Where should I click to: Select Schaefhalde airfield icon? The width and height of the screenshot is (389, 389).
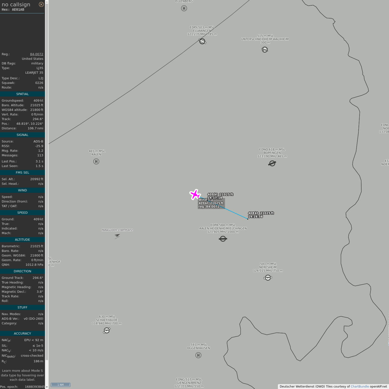[107, 330]
